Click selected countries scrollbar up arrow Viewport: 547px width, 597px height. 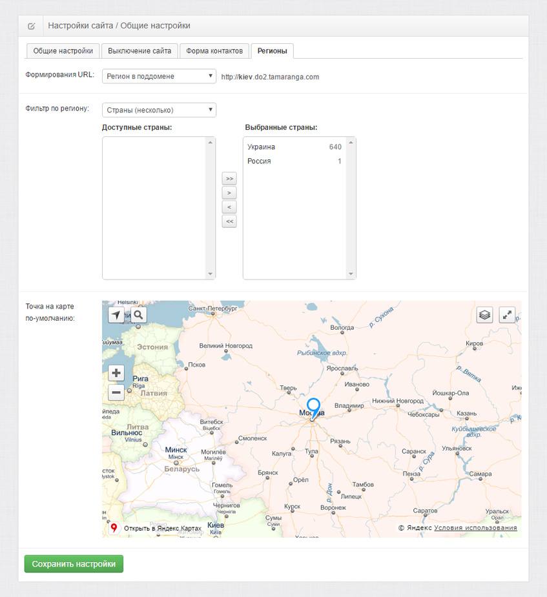tap(351, 143)
